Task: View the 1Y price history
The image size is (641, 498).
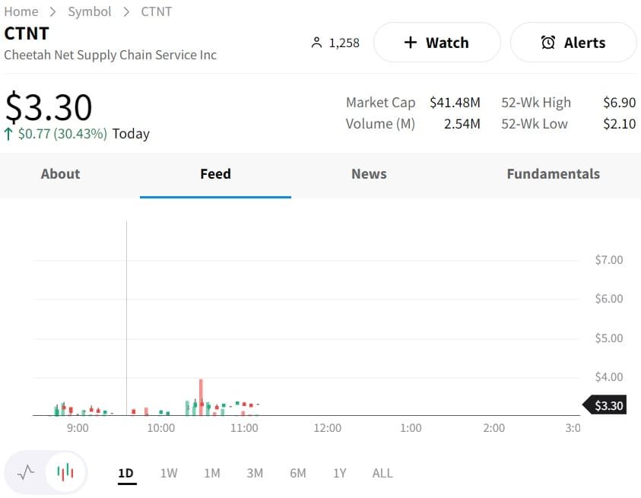Action: coord(340,473)
